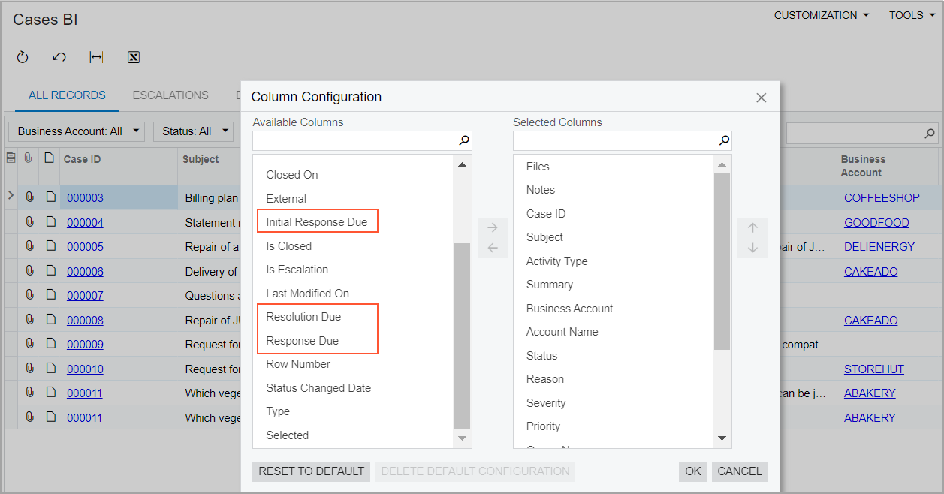The width and height of the screenshot is (944, 494).
Task: Click the Available Columns search magnifier icon
Action: [463, 140]
